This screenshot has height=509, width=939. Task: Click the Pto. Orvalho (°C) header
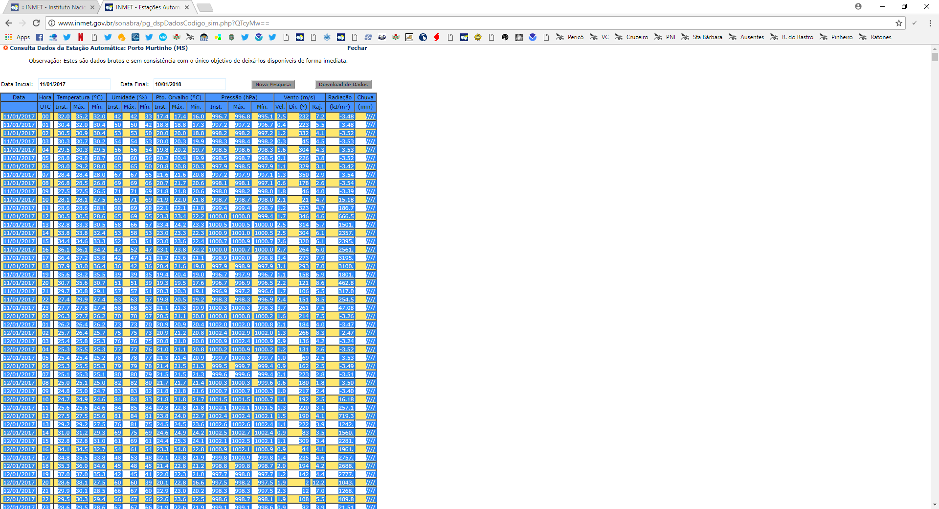(x=179, y=97)
